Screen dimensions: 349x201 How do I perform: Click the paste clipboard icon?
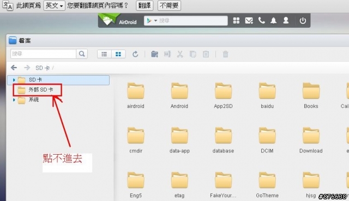[206, 54]
